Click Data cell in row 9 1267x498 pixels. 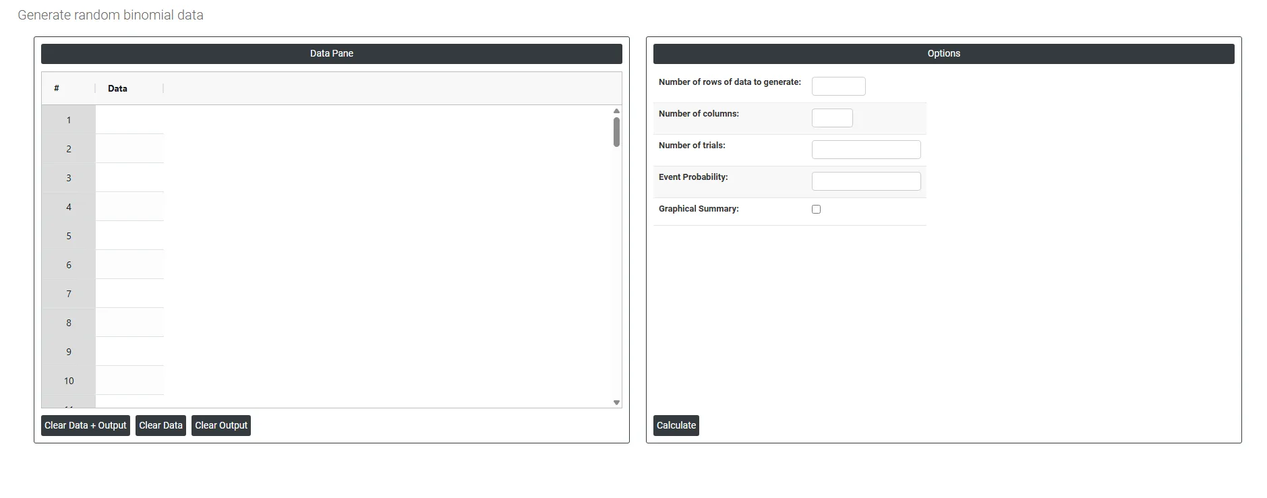(129, 352)
